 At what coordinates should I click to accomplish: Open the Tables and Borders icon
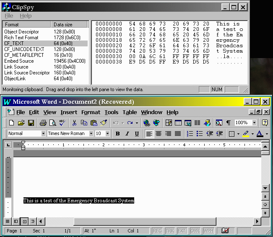pos(169,123)
